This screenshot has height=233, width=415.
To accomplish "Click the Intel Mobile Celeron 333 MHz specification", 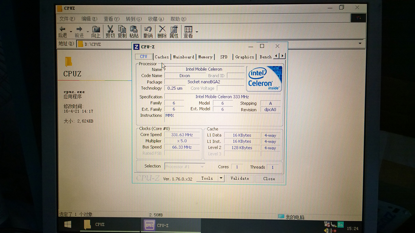I will tap(222, 97).
